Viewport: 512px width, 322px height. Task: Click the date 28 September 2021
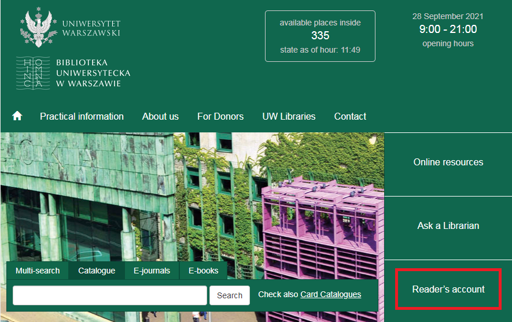point(448,16)
